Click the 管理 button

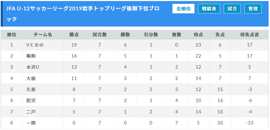(x=253, y=9)
